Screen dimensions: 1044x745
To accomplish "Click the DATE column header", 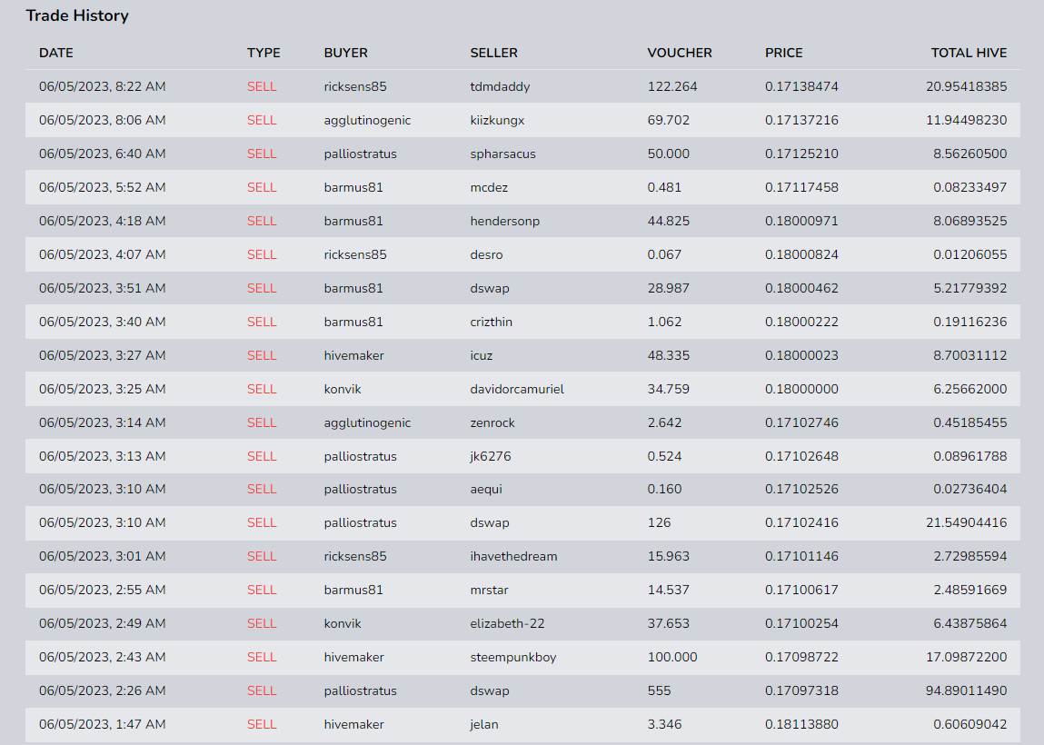I will point(56,53).
